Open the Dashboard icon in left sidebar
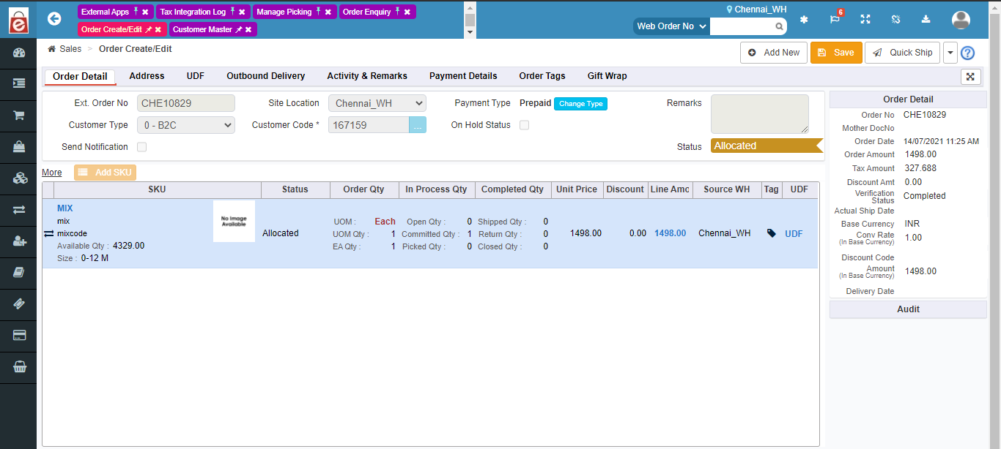The height and width of the screenshot is (449, 1001). (18, 53)
